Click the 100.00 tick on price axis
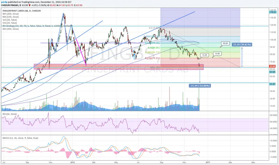The width and height of the screenshot is (279, 165). pyautogui.click(x=273, y=40)
